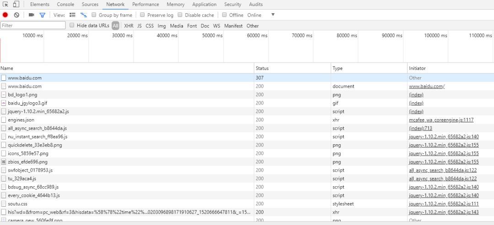Image resolution: width=494 pixels, height=225 pixels.
Task: Select the jquery-1.10.2.min_65682a2.js request
Action: (x=247, y=111)
